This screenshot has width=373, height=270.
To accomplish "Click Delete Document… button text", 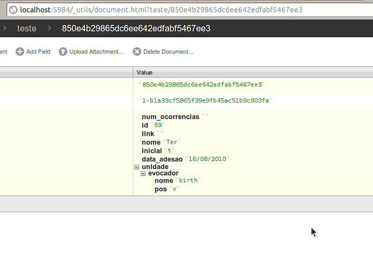I will tap(169, 52).
